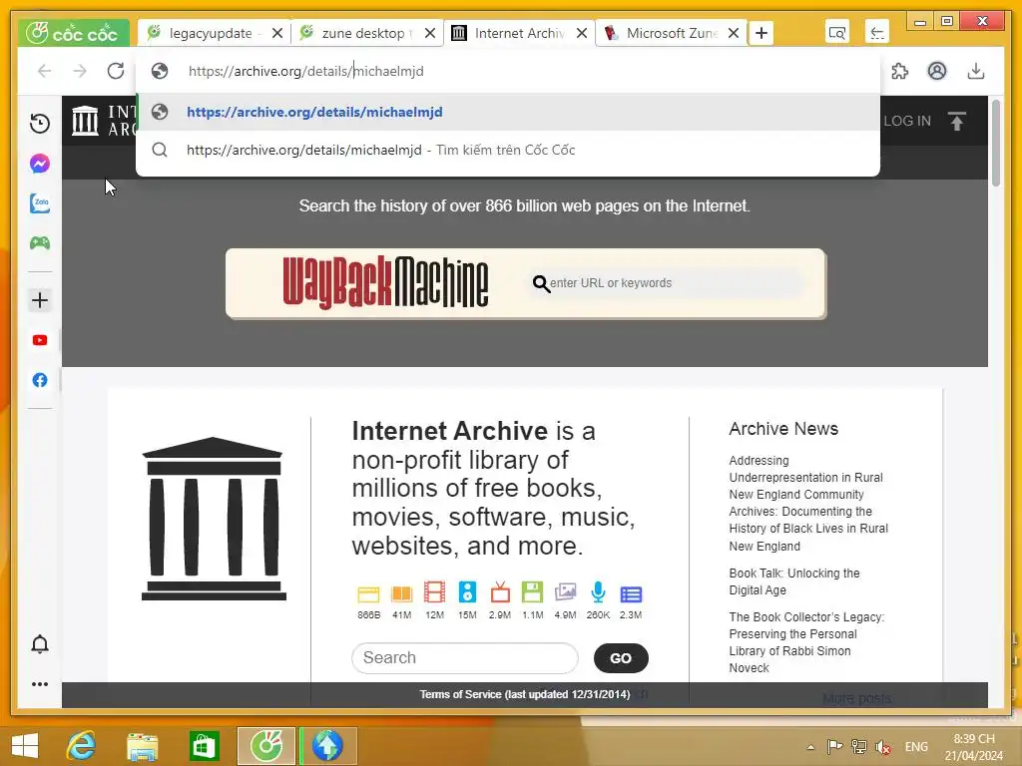Open Windows Start button
The width and height of the screenshot is (1022, 766).
[x=25, y=746]
